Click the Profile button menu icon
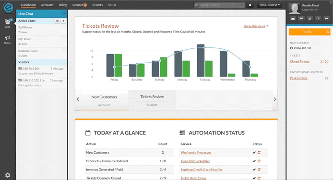333x180 pixels. click(328, 32)
